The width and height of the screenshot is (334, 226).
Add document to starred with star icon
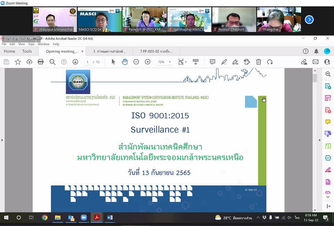pos(18,62)
